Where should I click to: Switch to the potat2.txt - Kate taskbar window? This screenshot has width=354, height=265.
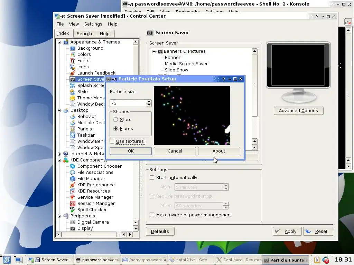pos(191,260)
